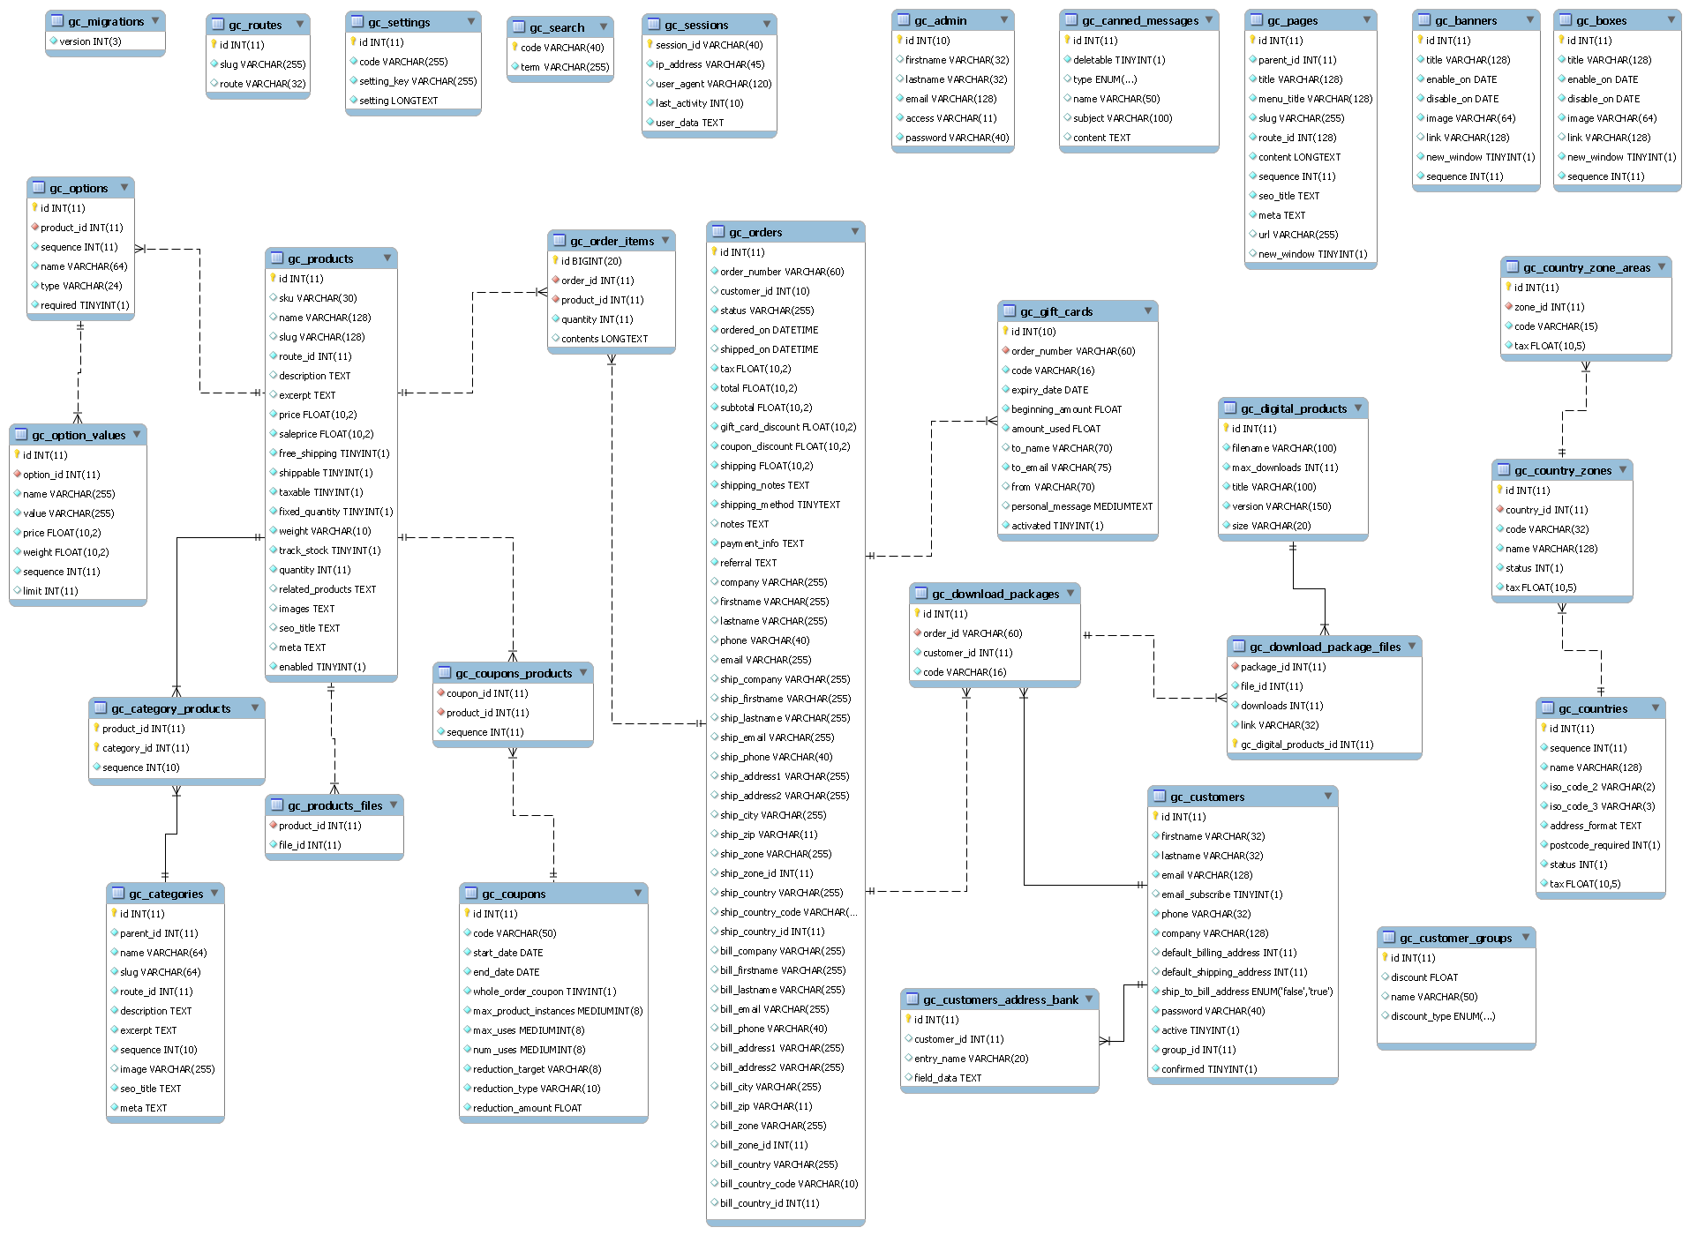Click the gc_download_packages table header icon
The image size is (1690, 1235).
pos(921,594)
